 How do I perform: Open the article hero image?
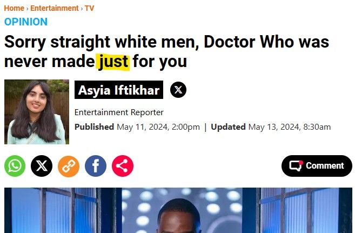(x=178, y=210)
